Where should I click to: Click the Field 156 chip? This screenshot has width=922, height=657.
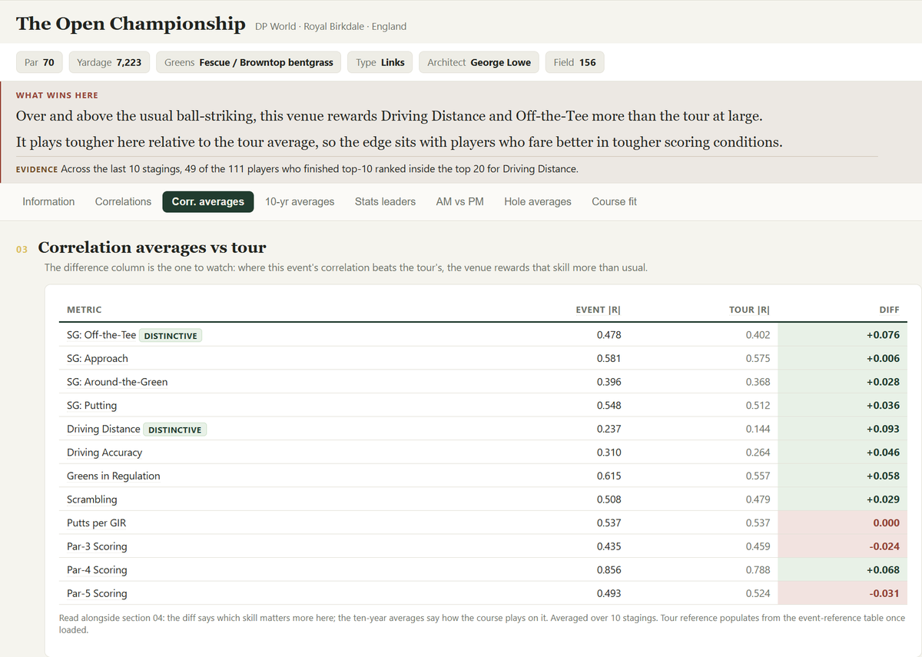click(x=575, y=62)
